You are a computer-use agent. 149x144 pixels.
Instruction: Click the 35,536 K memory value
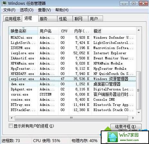tap(81, 79)
